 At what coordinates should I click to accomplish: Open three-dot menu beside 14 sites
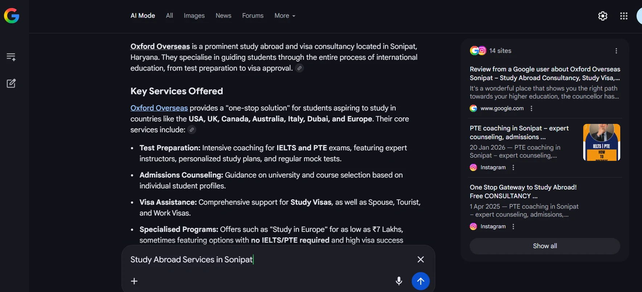616,51
